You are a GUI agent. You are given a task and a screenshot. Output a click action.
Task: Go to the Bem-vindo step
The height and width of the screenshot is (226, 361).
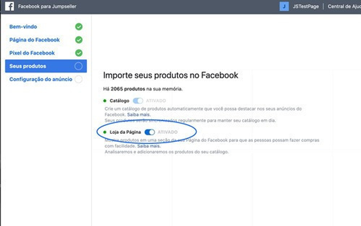(23, 27)
